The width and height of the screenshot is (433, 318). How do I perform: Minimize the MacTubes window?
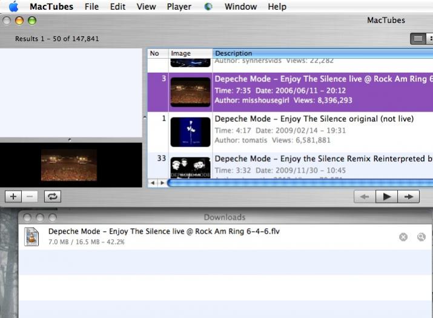tap(19, 21)
